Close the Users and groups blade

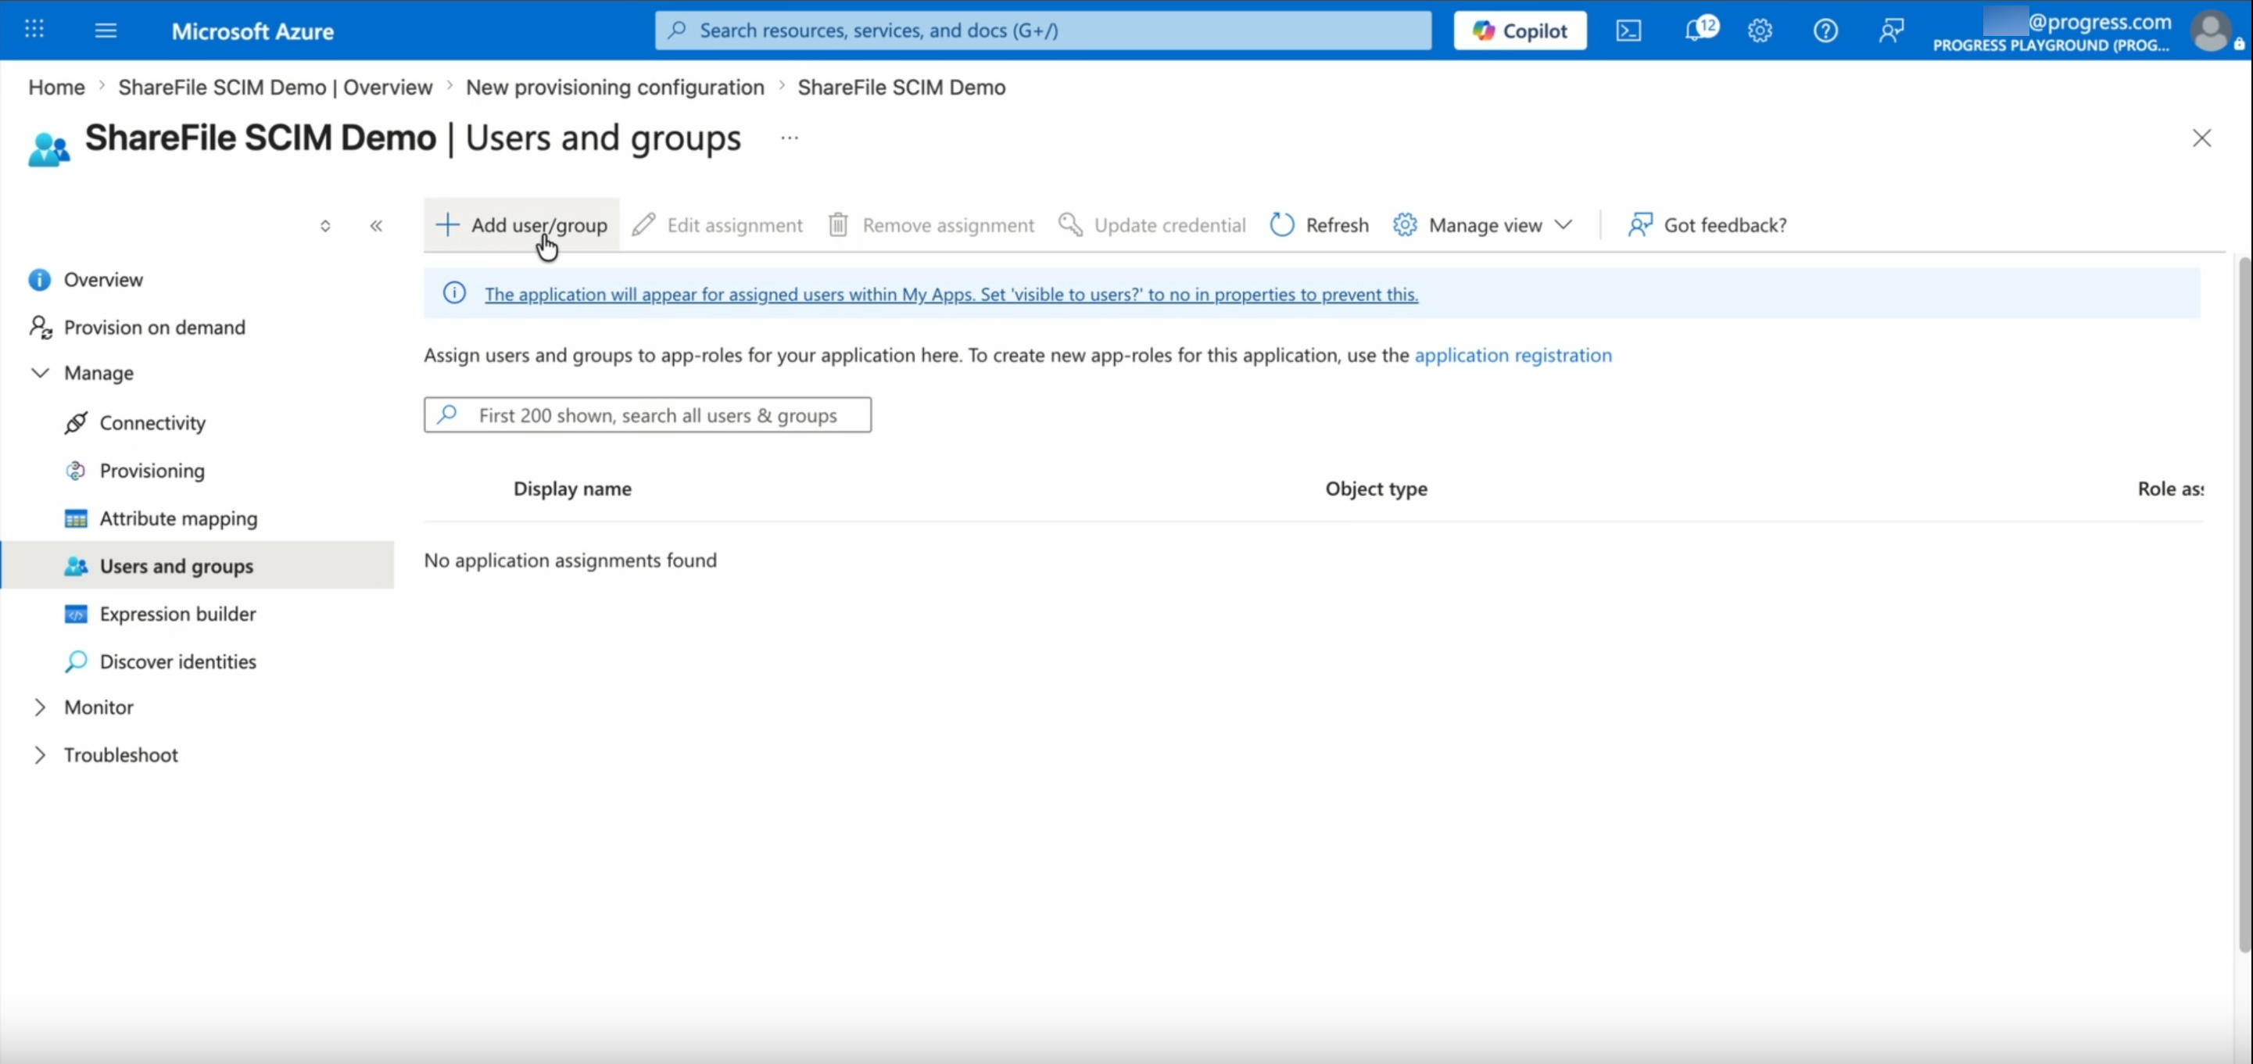coord(2201,138)
